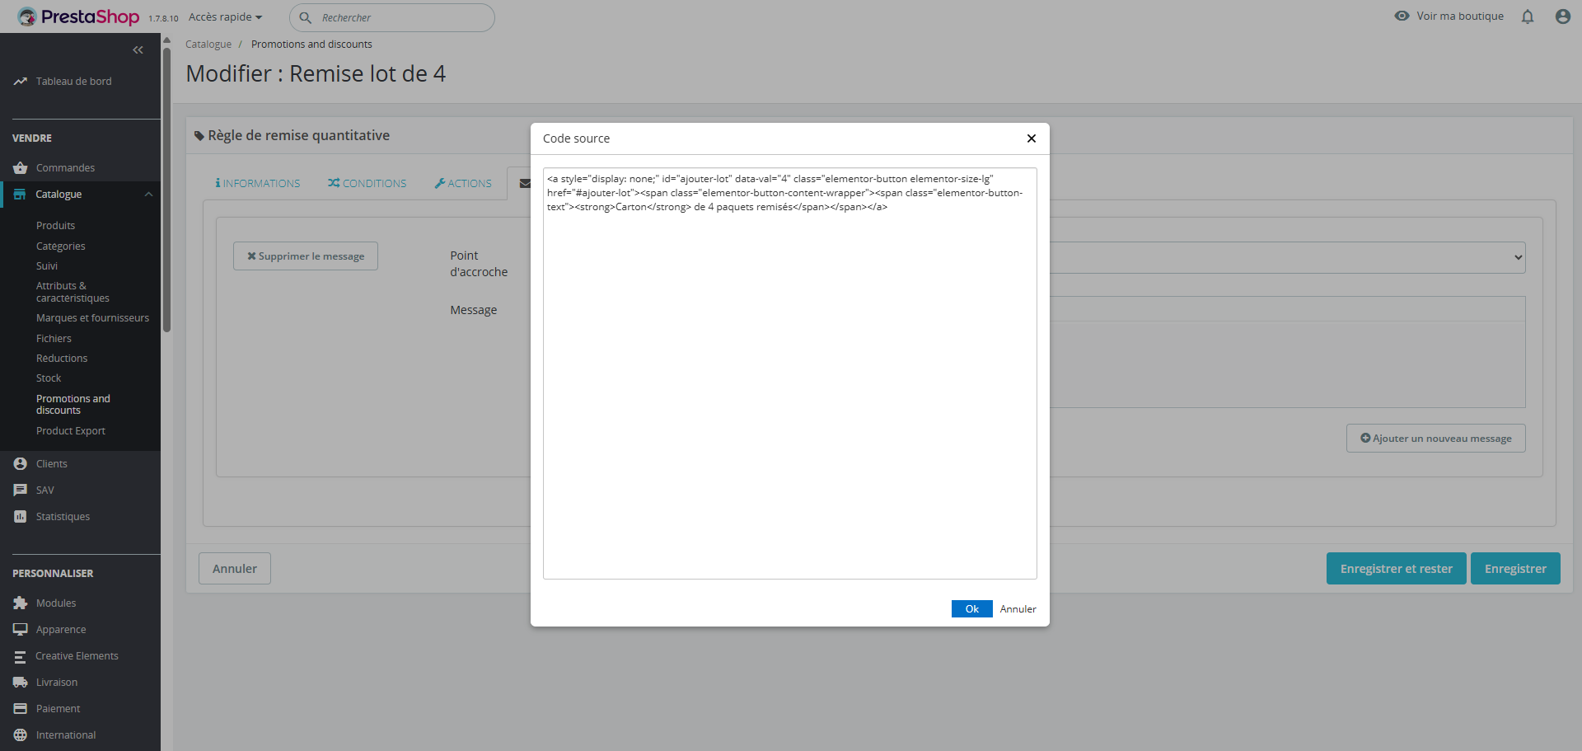Click the Statistiques chart icon
The height and width of the screenshot is (751, 1582).
pos(21,517)
